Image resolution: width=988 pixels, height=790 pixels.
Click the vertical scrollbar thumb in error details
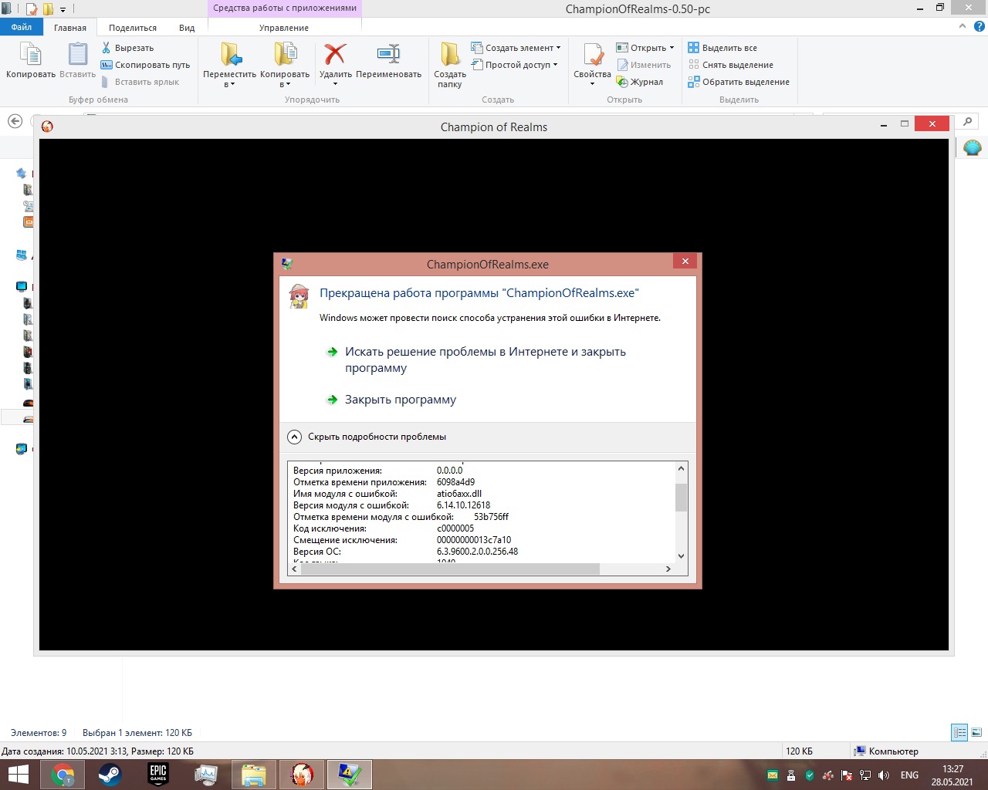tap(681, 498)
